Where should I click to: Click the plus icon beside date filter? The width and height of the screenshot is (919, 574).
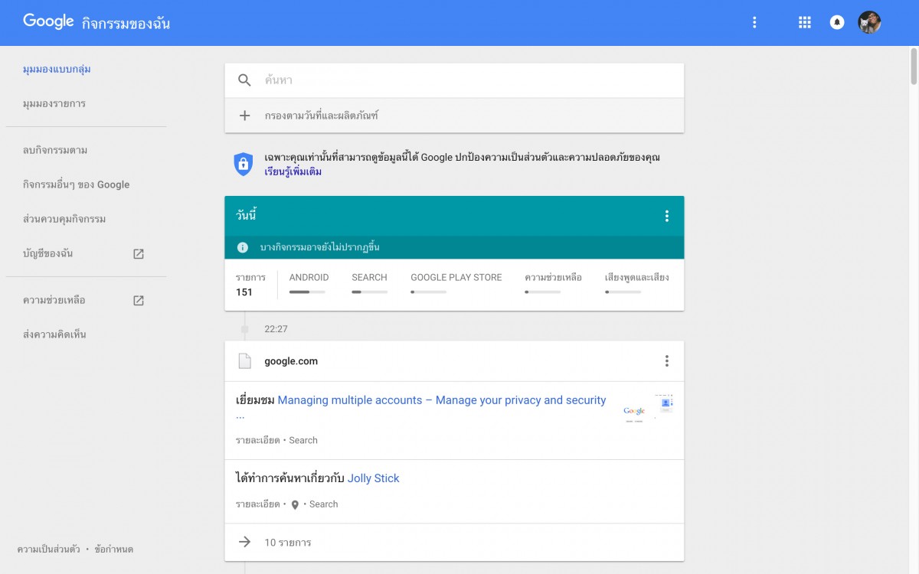click(244, 116)
